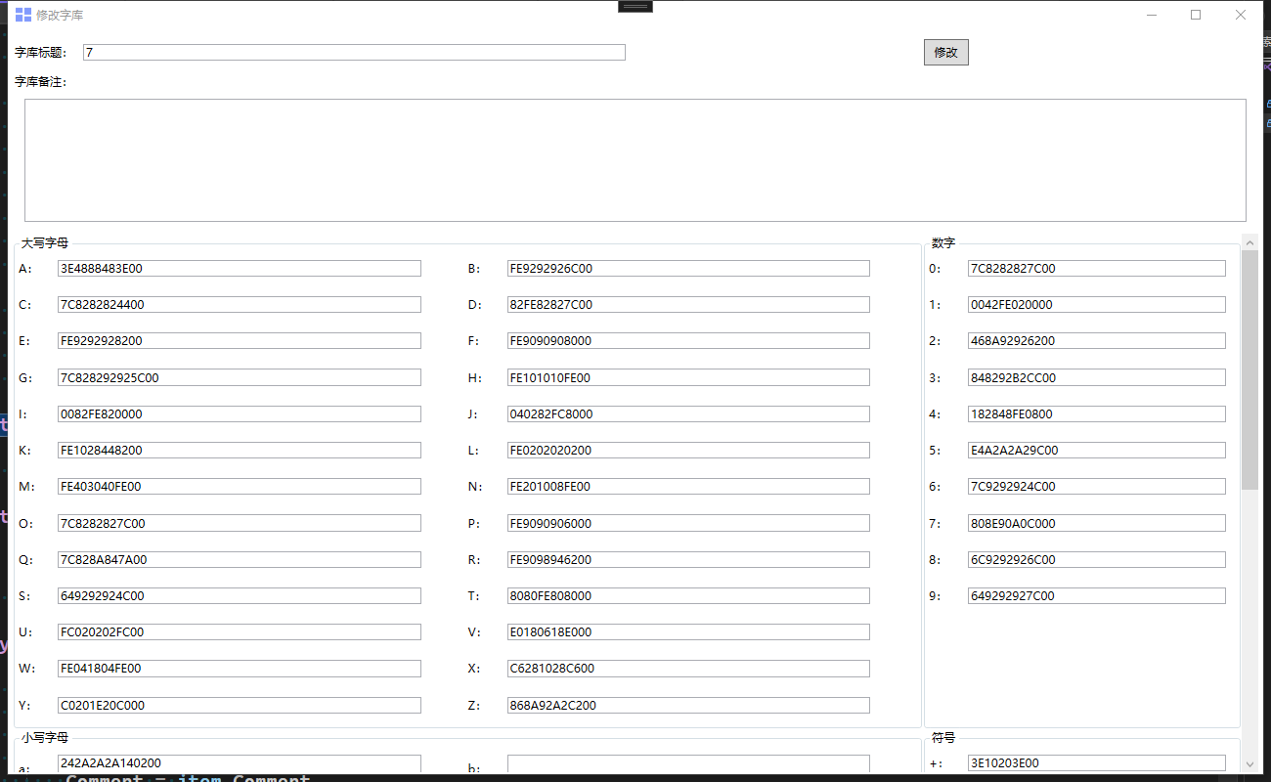Click the input field for letter D
Image resolution: width=1271 pixels, height=782 pixels.
[688, 304]
